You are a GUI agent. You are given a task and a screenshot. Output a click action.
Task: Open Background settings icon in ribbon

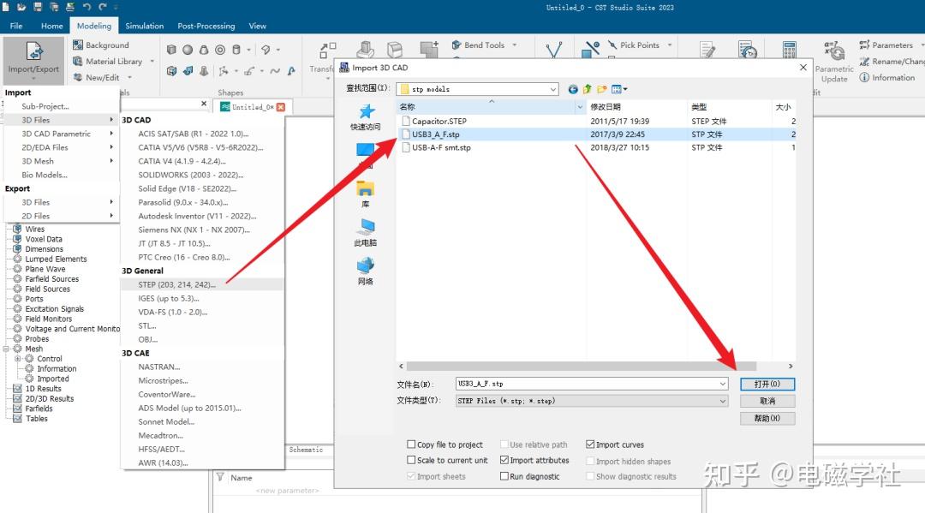[x=77, y=45]
